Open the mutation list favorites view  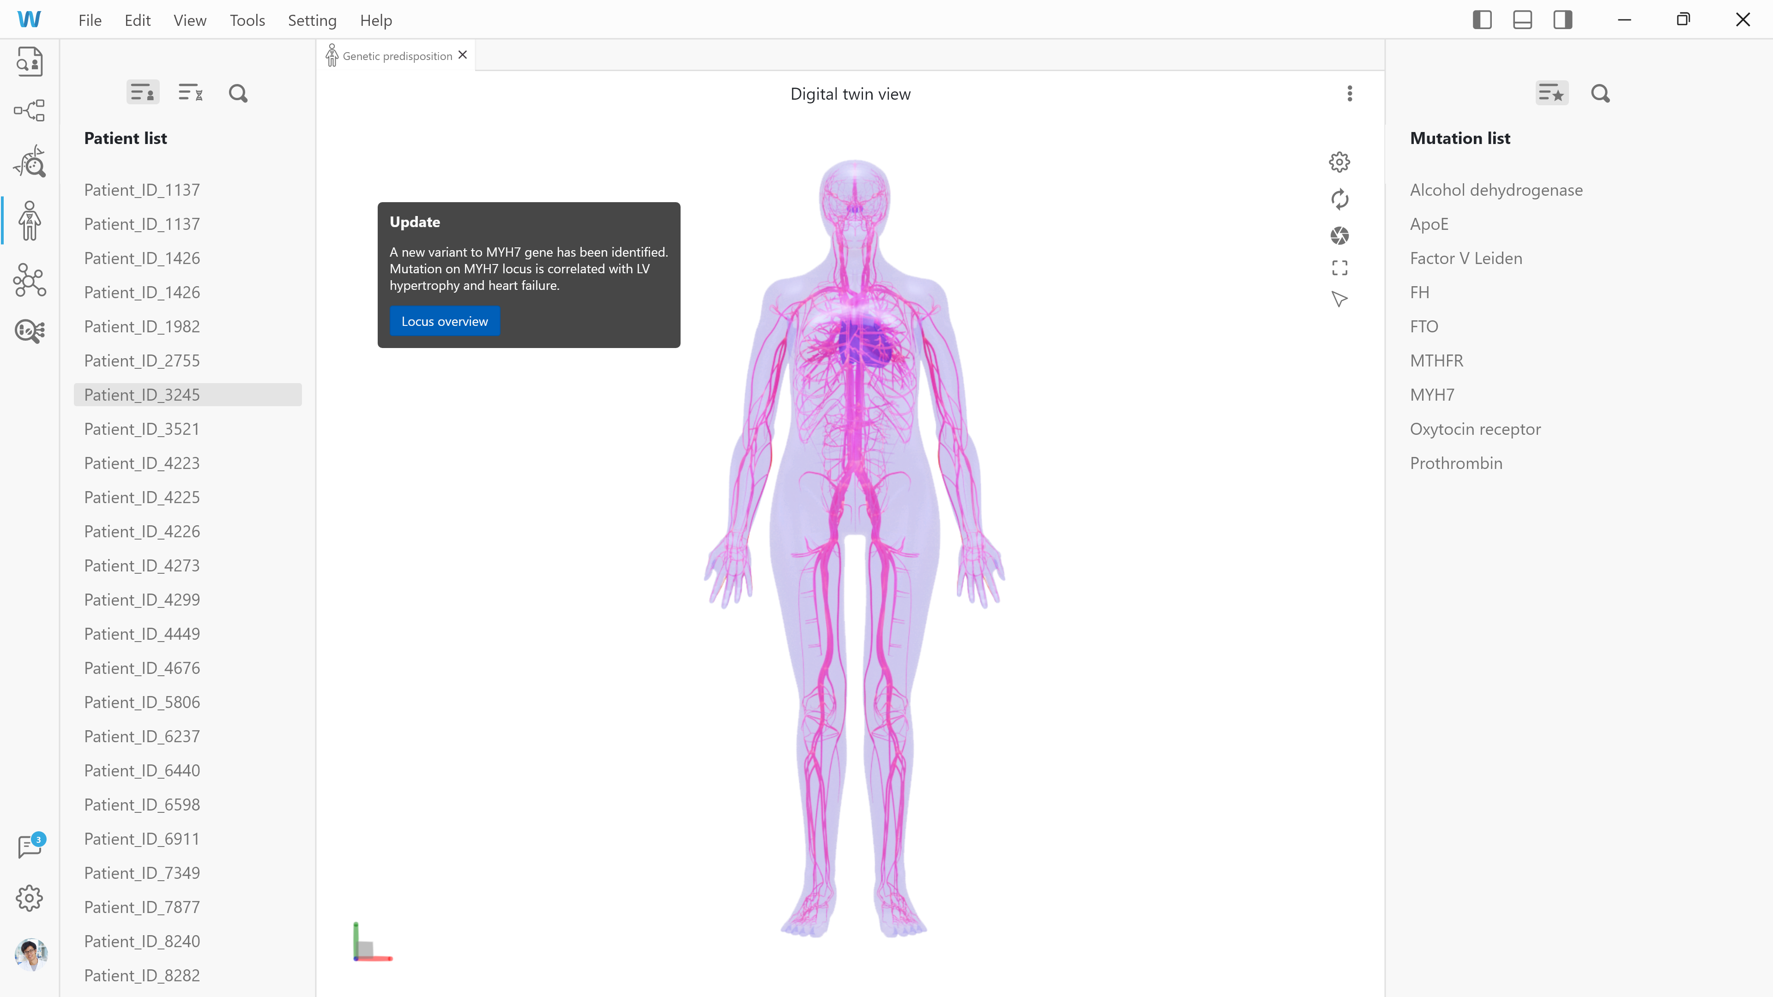(x=1551, y=93)
